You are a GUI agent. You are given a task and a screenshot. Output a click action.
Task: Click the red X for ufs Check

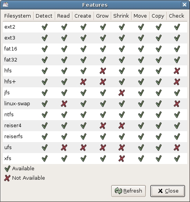click(x=177, y=148)
